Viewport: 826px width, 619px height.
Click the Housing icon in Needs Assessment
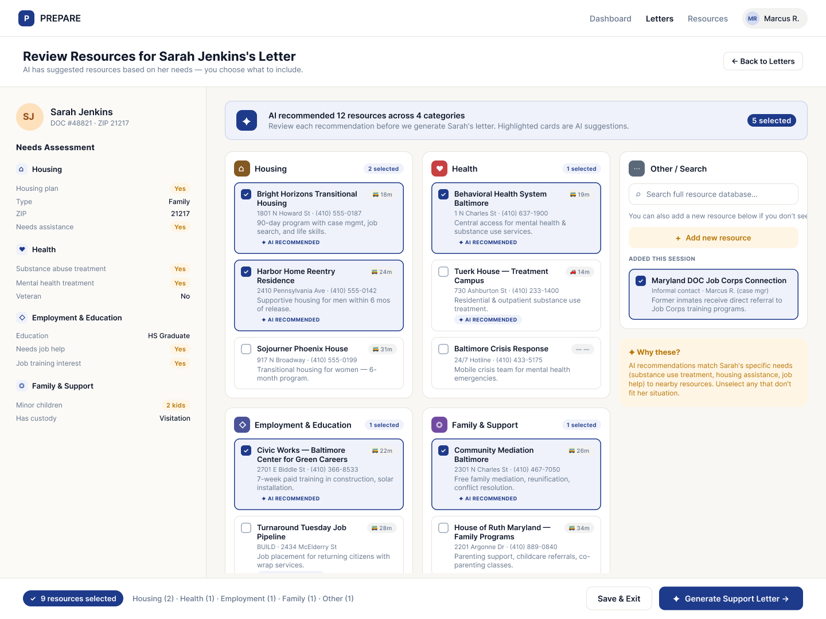(x=22, y=169)
